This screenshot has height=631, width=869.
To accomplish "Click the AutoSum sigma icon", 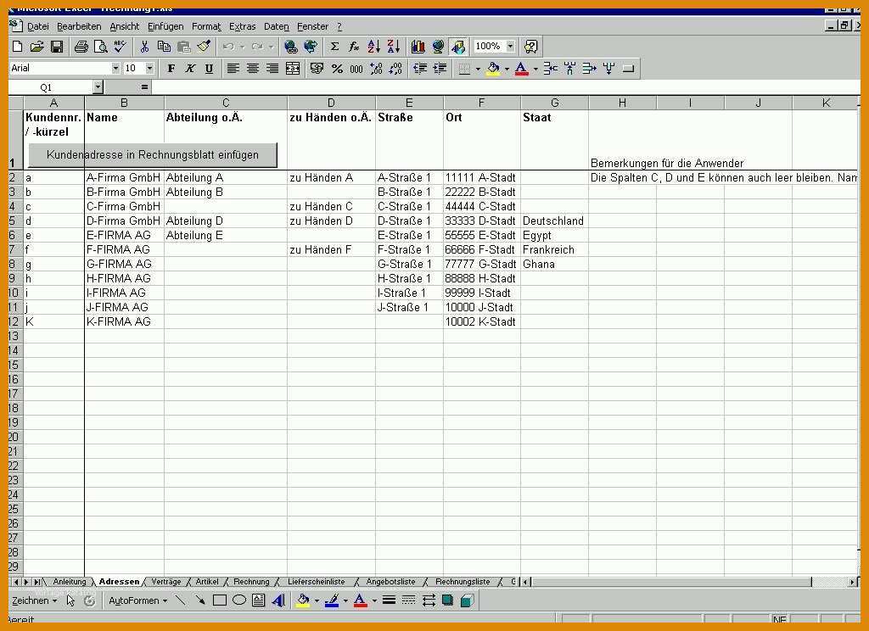I will 334,47.
